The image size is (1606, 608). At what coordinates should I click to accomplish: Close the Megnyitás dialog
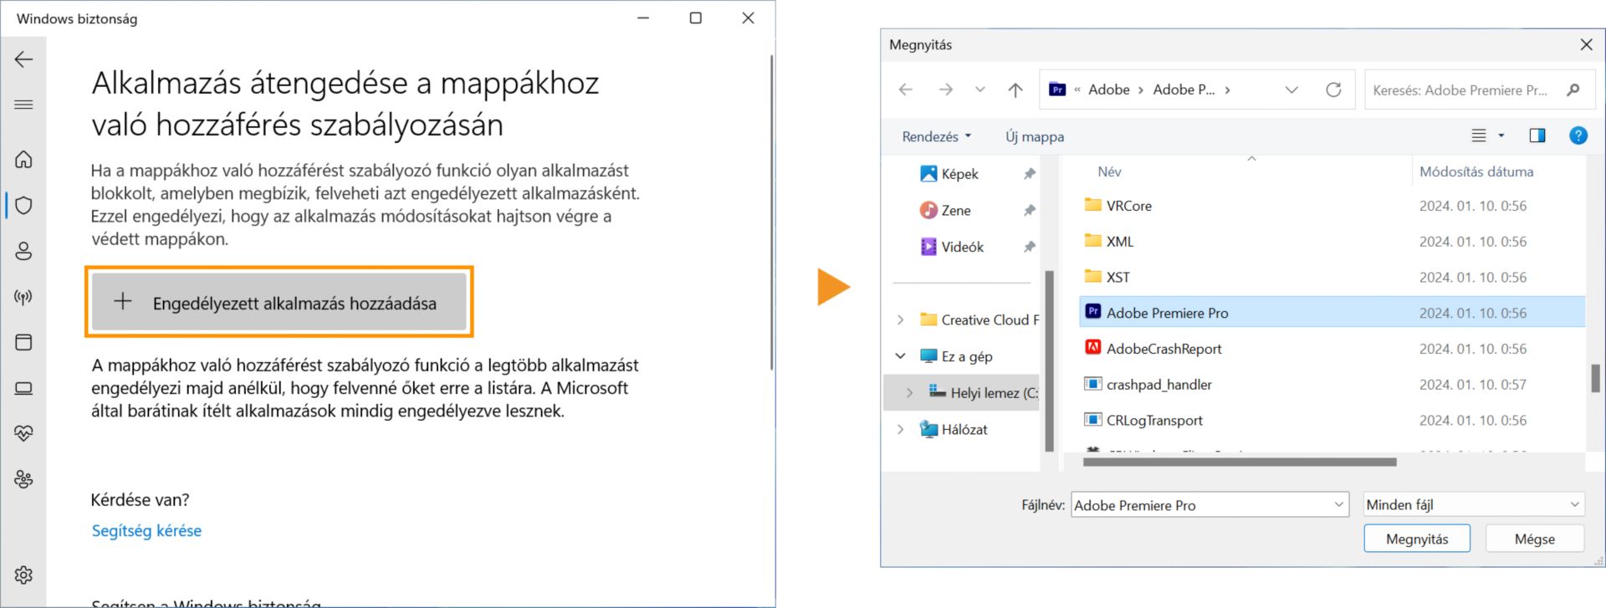[x=1586, y=44]
